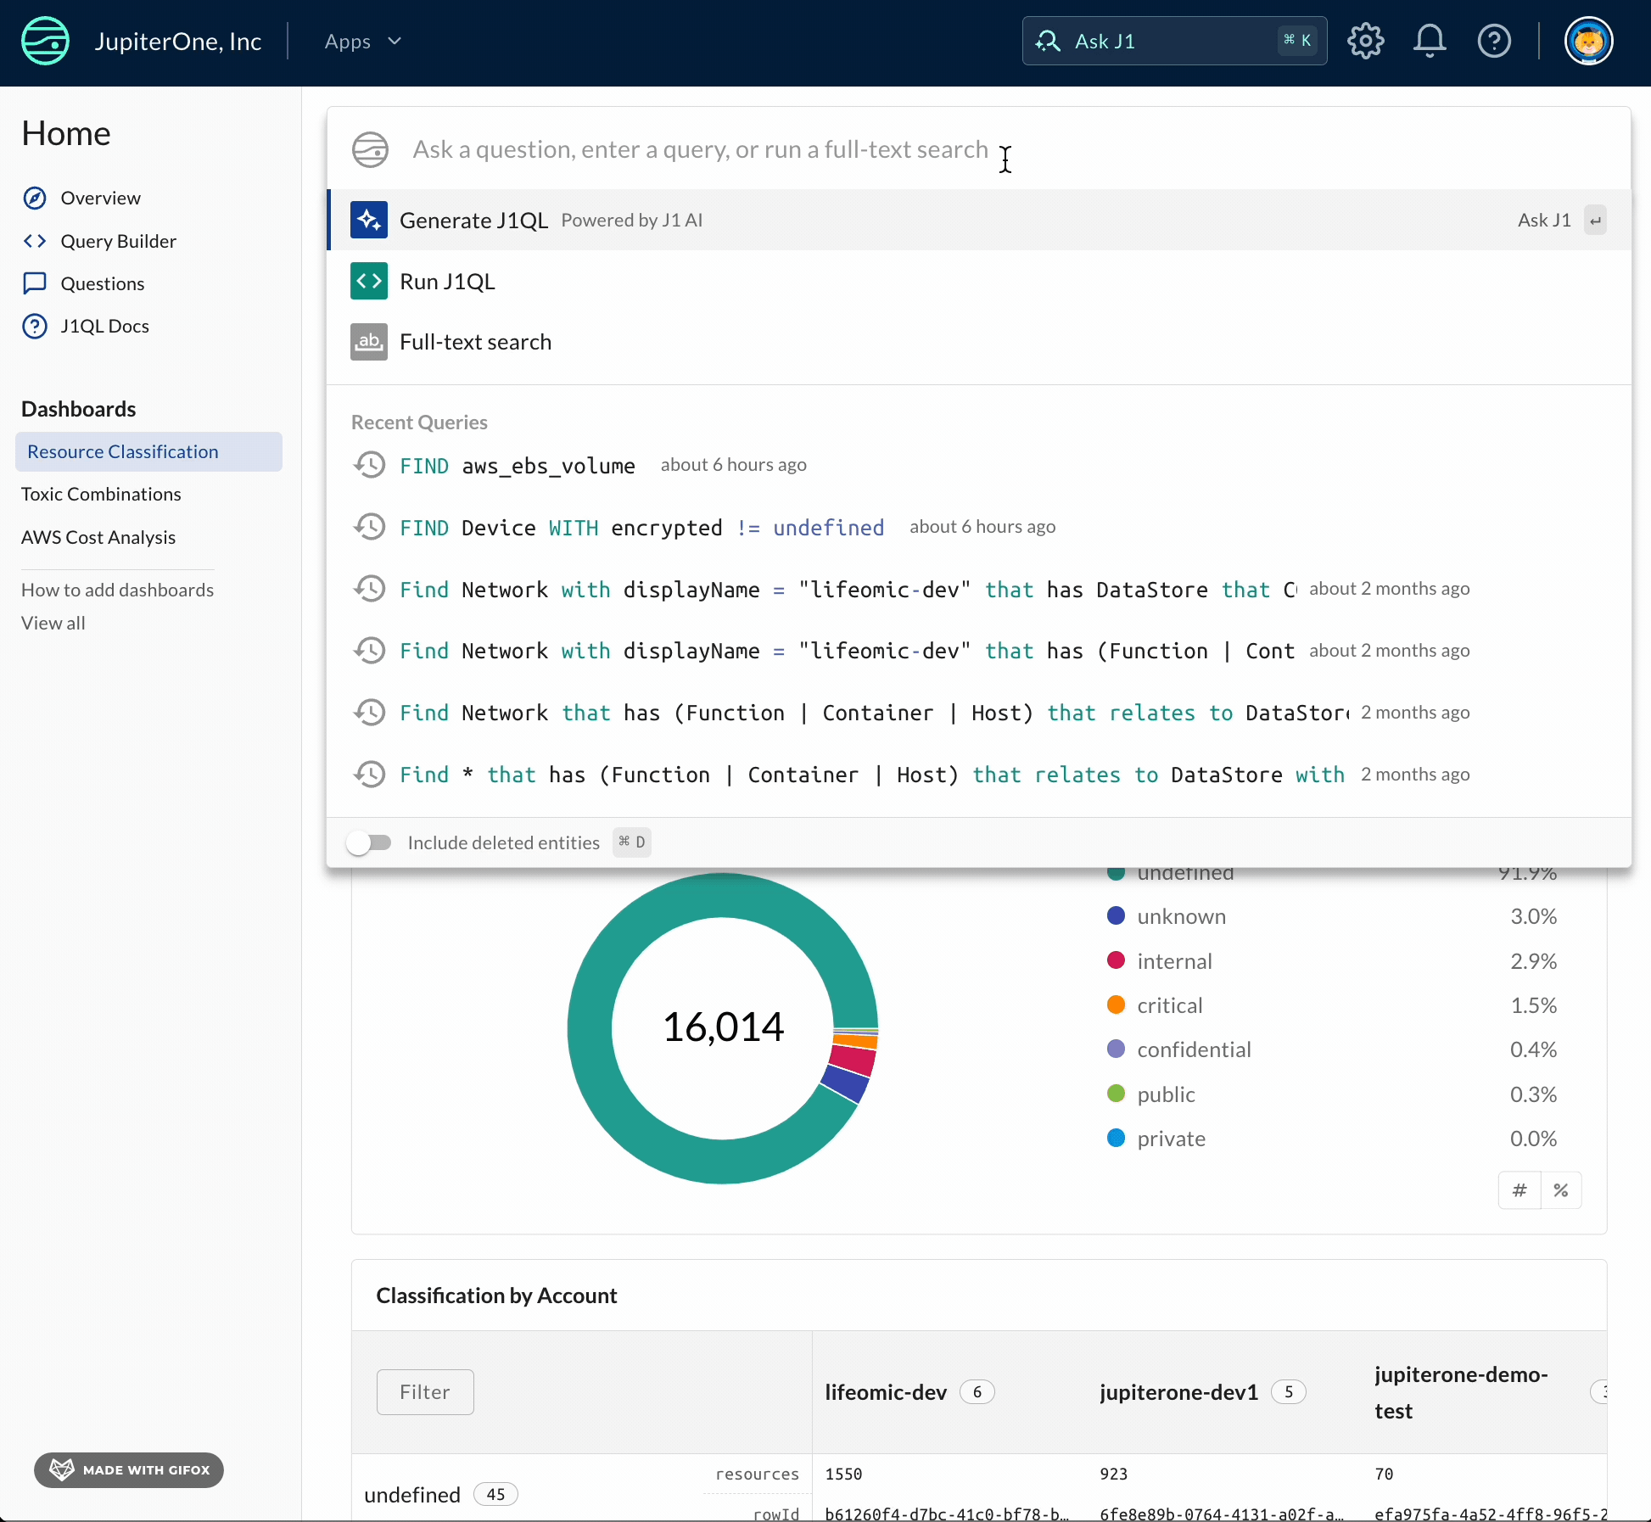The width and height of the screenshot is (1651, 1522).
Task: Open Query Builder in sidebar
Action: [118, 241]
